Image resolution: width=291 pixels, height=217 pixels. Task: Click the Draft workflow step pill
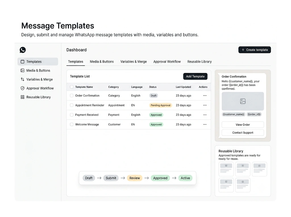click(89, 178)
